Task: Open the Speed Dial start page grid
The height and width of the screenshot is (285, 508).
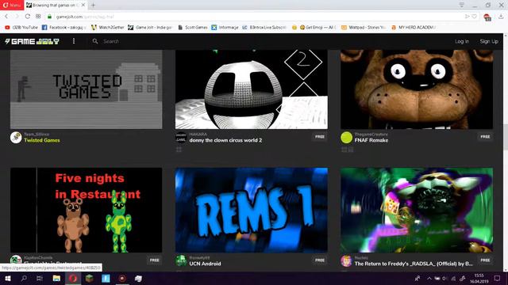Action: (38, 16)
